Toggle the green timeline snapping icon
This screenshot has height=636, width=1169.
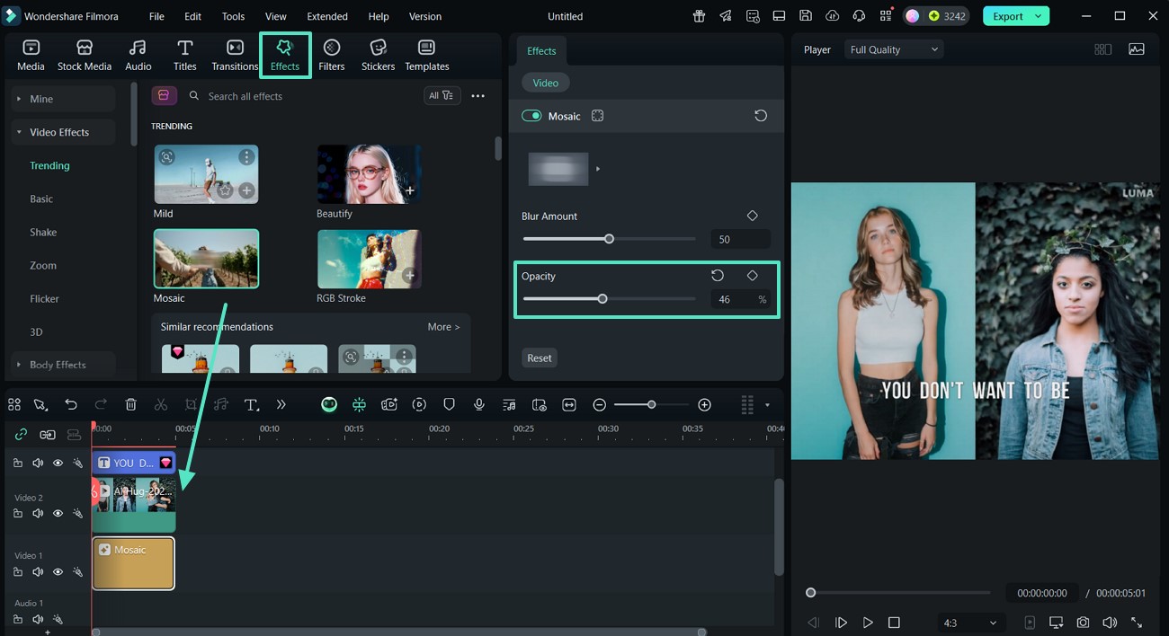click(x=359, y=405)
